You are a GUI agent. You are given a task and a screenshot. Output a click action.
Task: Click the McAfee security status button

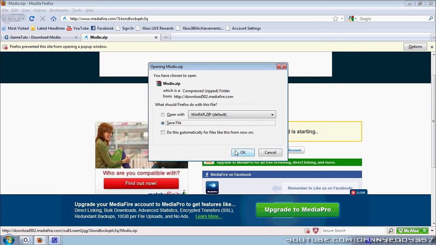point(413,231)
